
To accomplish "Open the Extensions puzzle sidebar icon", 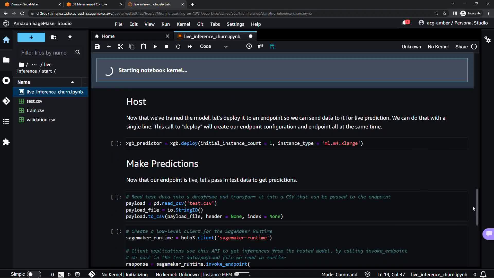I will coord(6,142).
